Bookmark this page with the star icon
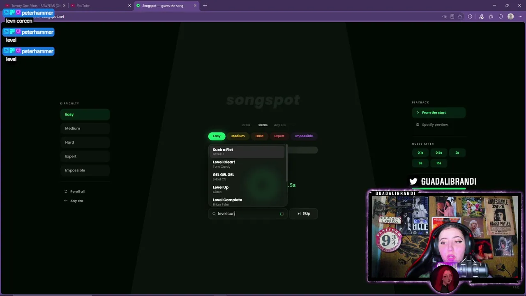 tap(460, 16)
